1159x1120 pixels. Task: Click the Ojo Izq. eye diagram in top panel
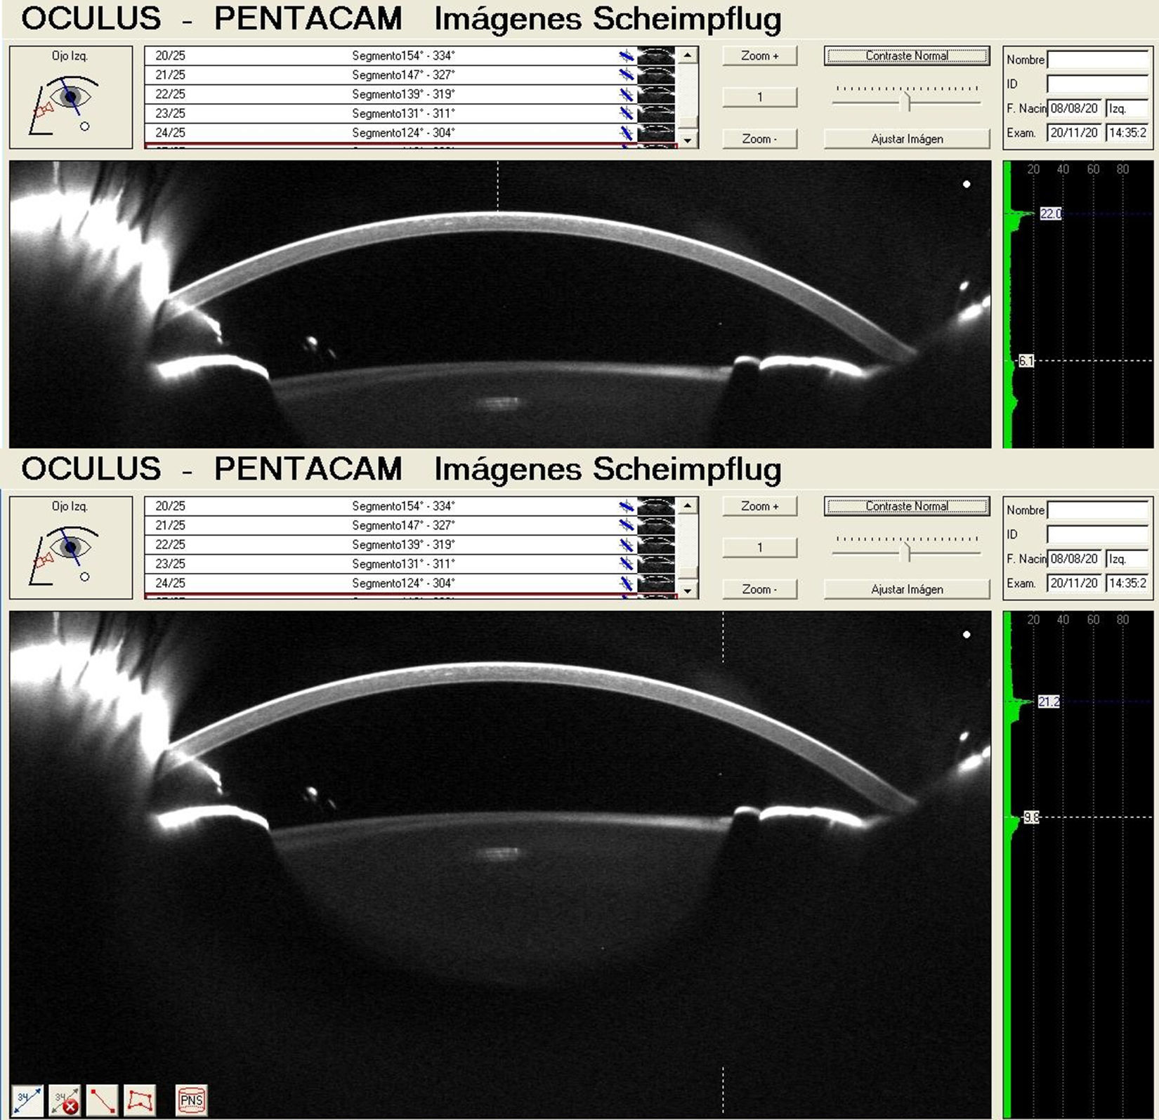[70, 98]
